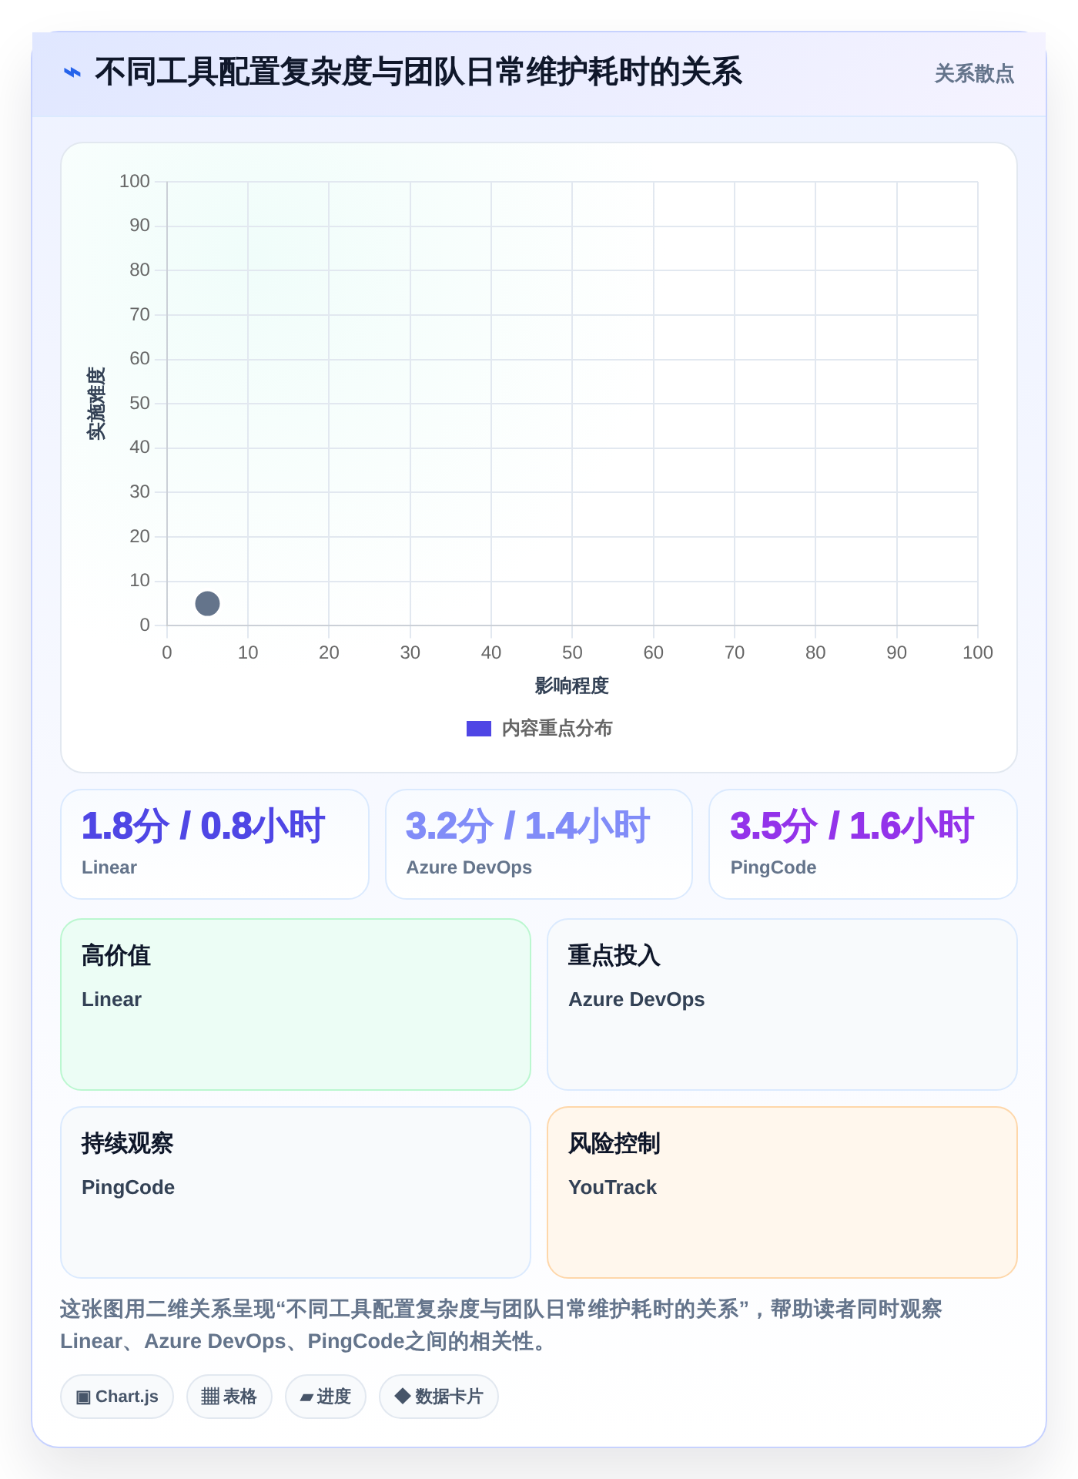Select the Linear 1.8分 / 0.8小时 stat card

(215, 844)
